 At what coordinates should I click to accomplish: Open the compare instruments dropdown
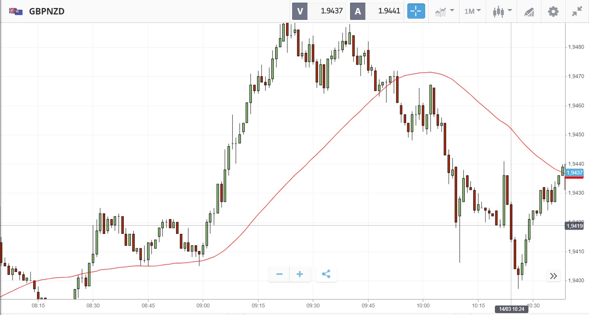click(444, 11)
